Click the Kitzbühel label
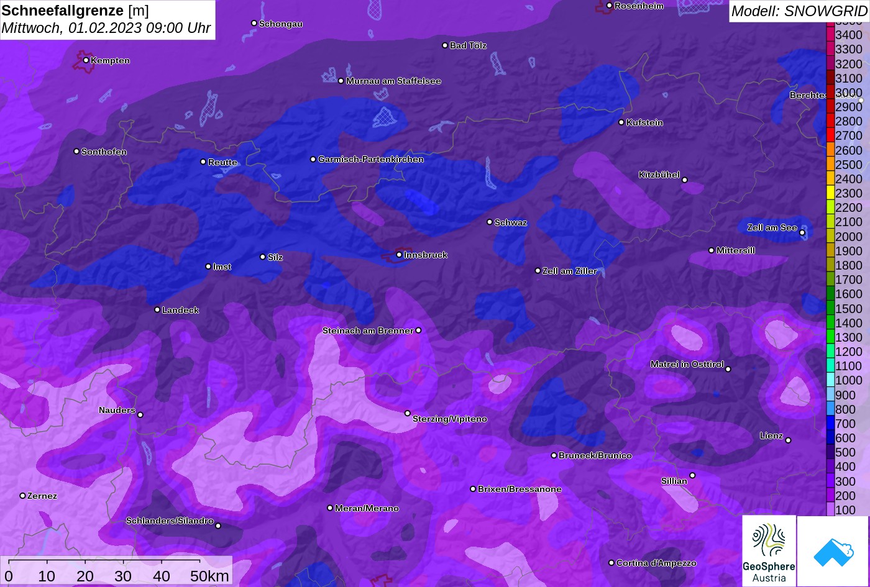870x587 pixels. point(659,175)
